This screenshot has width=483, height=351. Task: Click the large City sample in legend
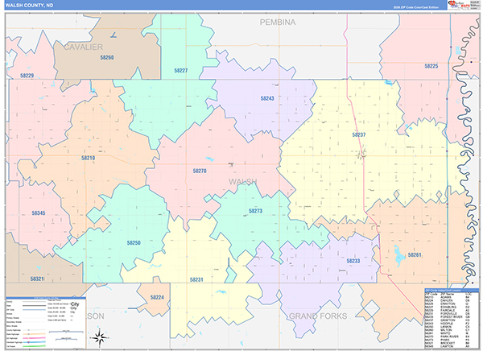[x=75, y=304]
